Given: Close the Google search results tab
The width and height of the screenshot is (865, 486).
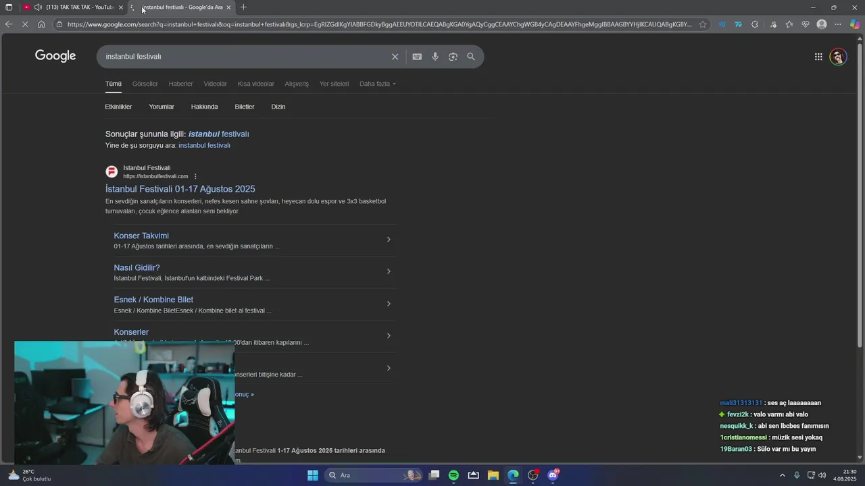Looking at the screenshot, I should 228,7.
